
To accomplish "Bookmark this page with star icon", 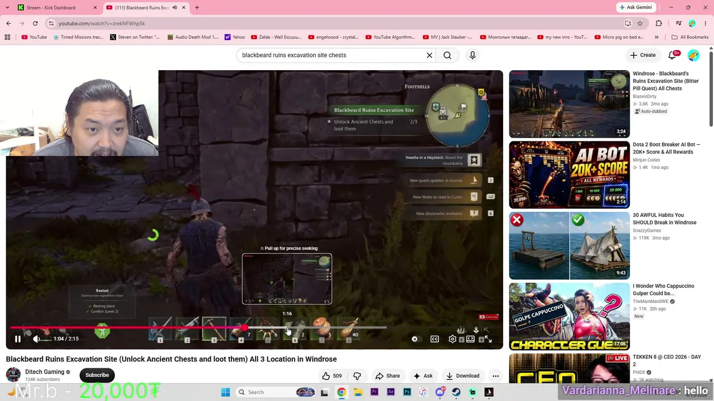I will (x=640, y=23).
